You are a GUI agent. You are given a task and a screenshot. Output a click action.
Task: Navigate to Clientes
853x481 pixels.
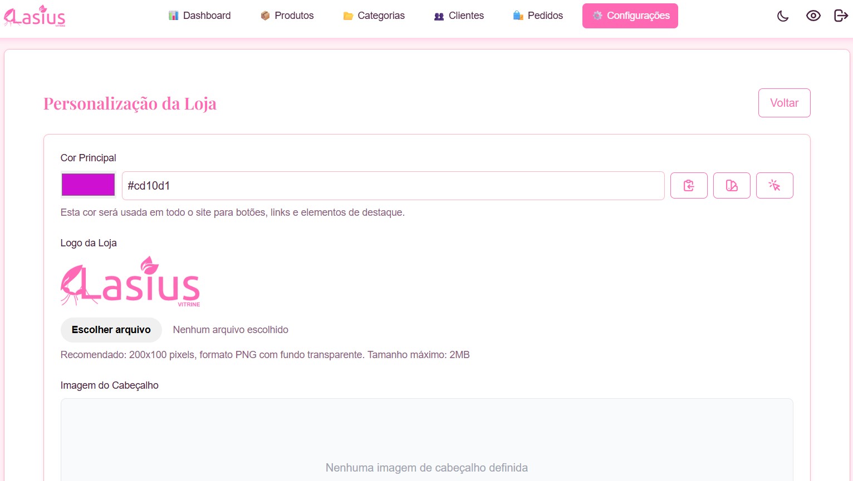[x=459, y=16]
